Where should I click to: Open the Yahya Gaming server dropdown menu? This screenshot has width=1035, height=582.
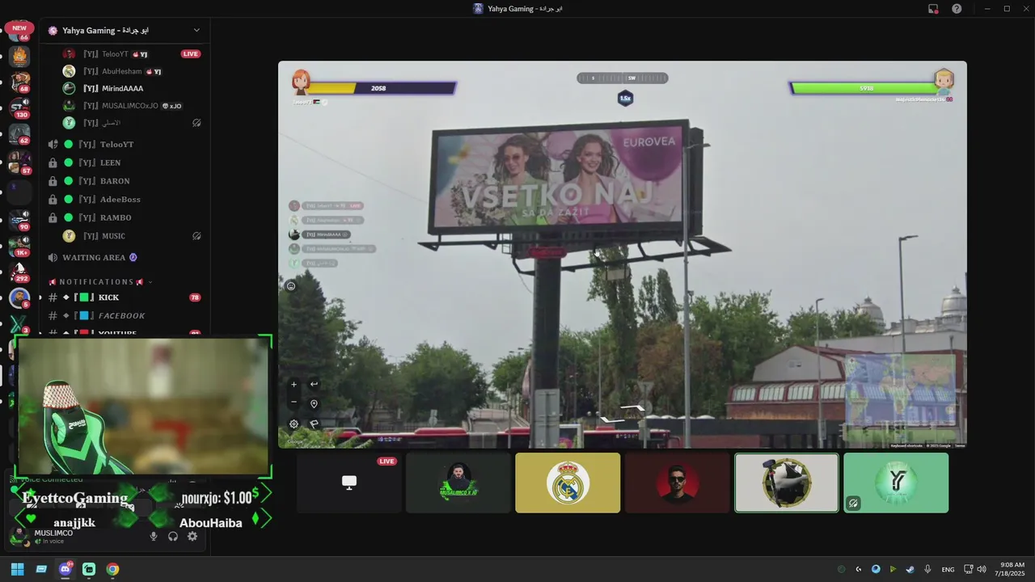pyautogui.click(x=196, y=31)
